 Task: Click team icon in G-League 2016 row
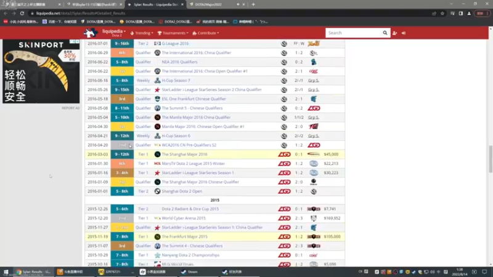tap(284, 43)
